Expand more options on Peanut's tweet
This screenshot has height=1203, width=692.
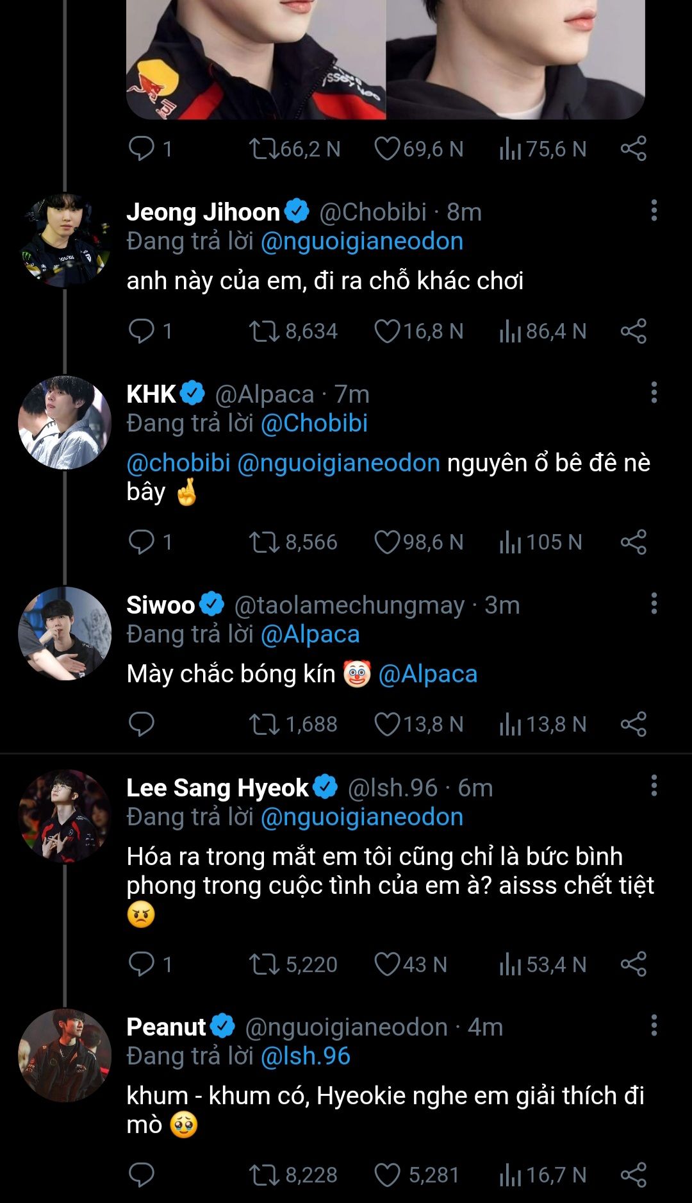tap(654, 1025)
